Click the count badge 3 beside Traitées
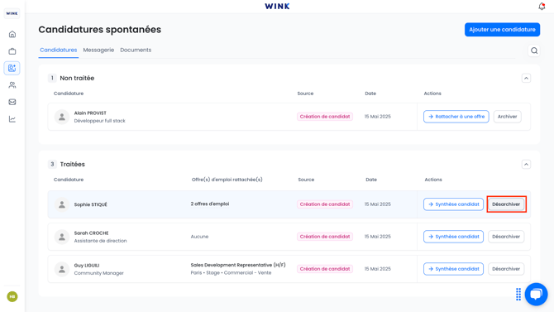554x312 pixels. pos(52,164)
